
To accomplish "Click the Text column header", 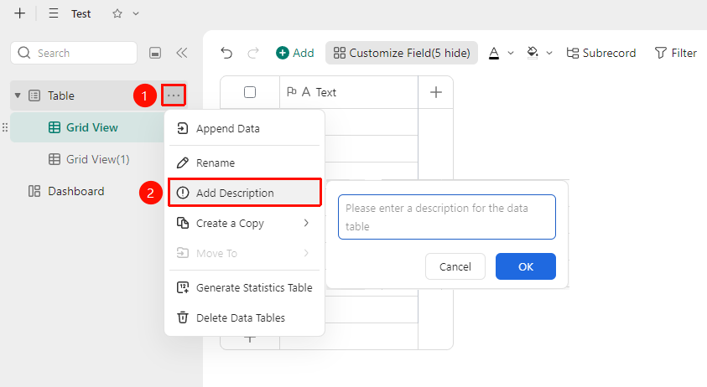I will point(349,92).
